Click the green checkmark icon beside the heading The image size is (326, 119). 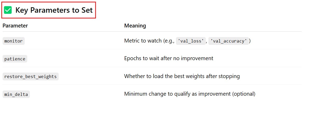click(x=8, y=10)
